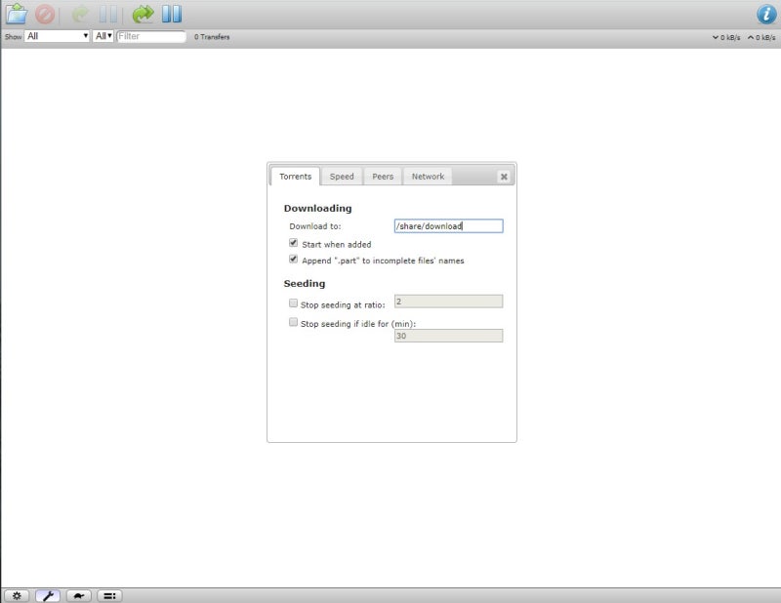Image resolution: width=781 pixels, height=603 pixels.
Task: Switch to the Speed tab
Action: (x=342, y=177)
